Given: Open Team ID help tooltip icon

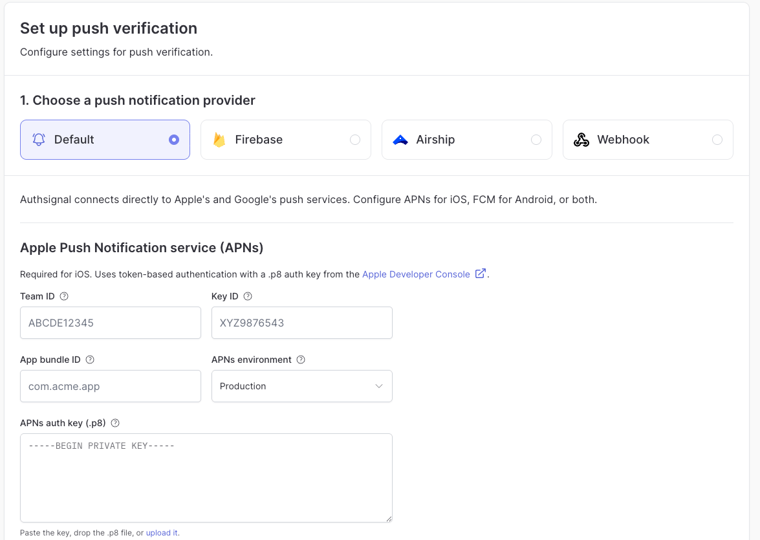Looking at the screenshot, I should pyautogui.click(x=64, y=296).
